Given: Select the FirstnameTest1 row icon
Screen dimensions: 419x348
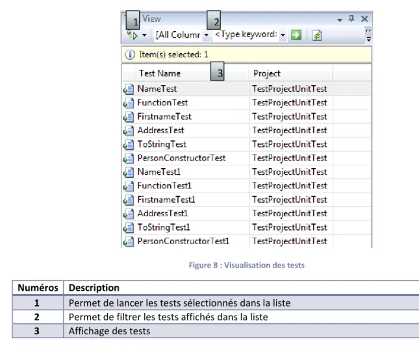Looking at the screenshot, I should coord(129,200).
